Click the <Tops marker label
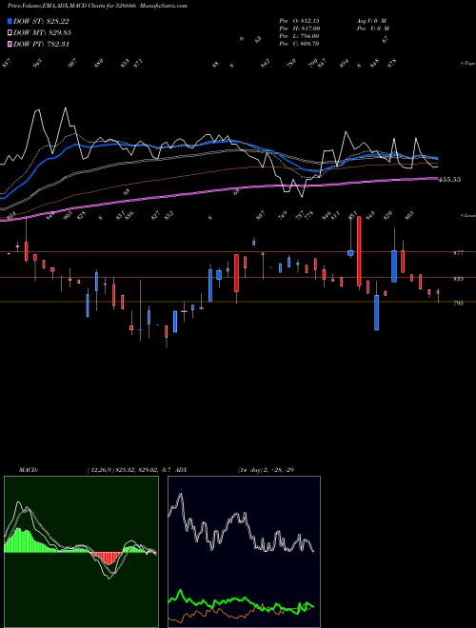 [x=468, y=64]
